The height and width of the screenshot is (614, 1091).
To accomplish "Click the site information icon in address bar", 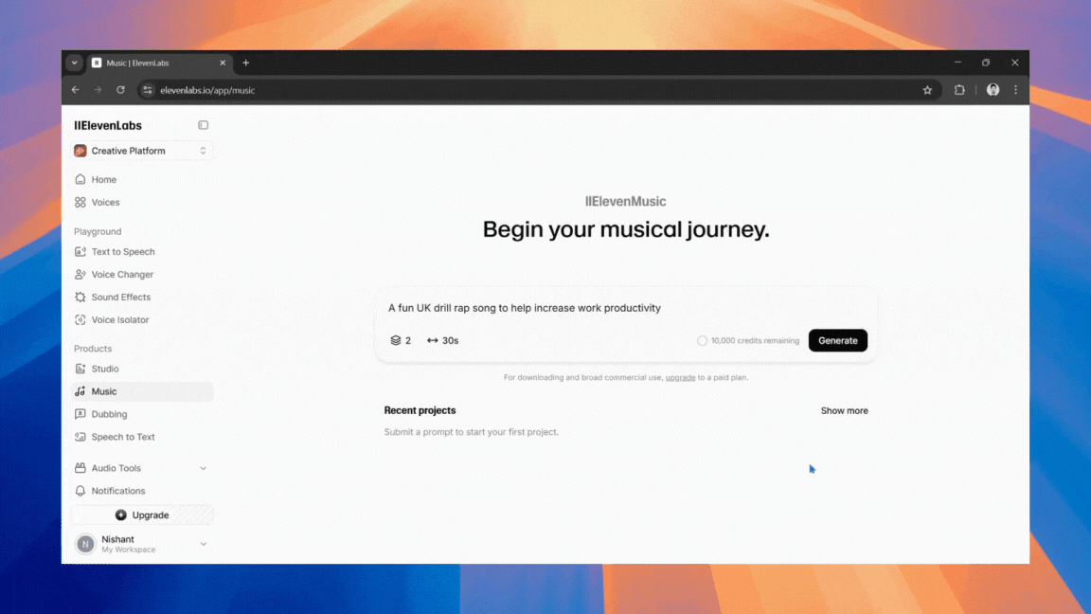I will [148, 90].
